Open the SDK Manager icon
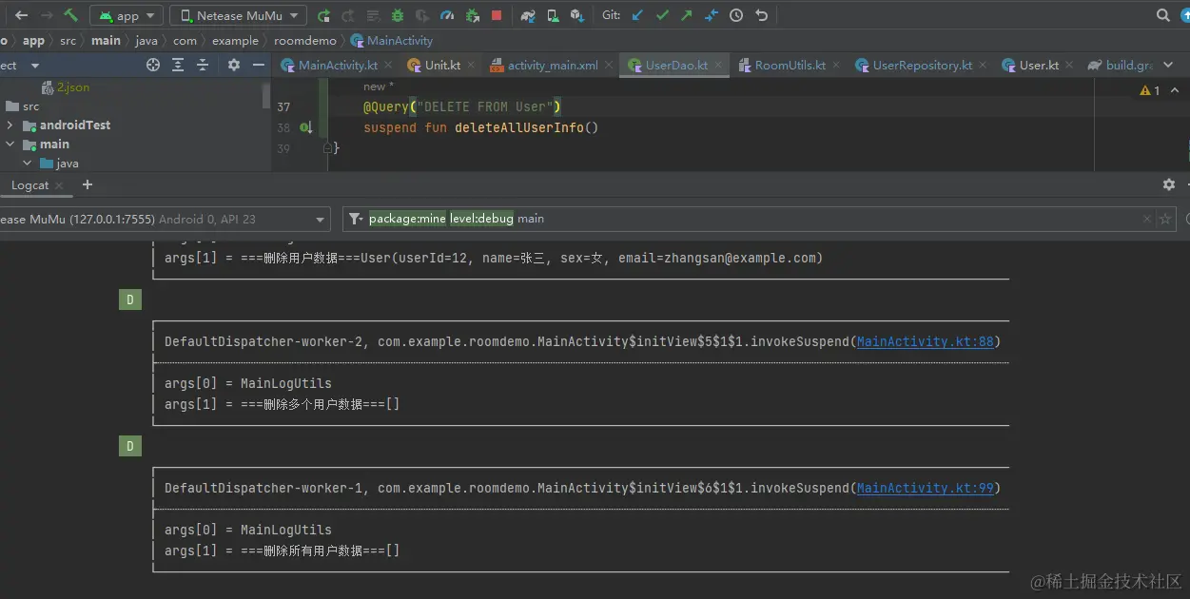The width and height of the screenshot is (1190, 599). [x=577, y=15]
